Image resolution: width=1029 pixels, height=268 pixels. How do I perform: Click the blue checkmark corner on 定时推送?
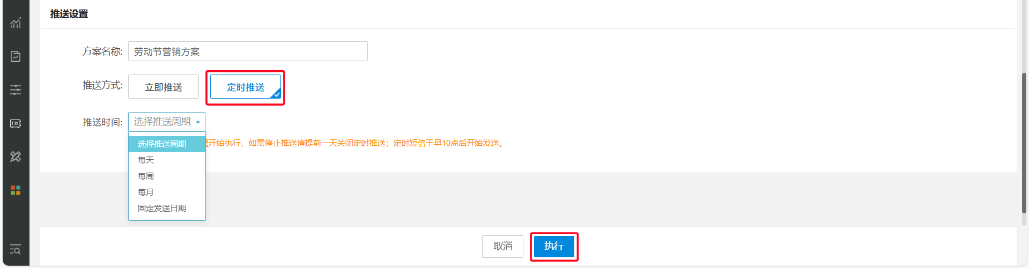(276, 94)
